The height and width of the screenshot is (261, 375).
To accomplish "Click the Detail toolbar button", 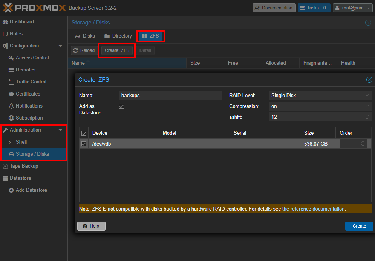I will click(145, 50).
